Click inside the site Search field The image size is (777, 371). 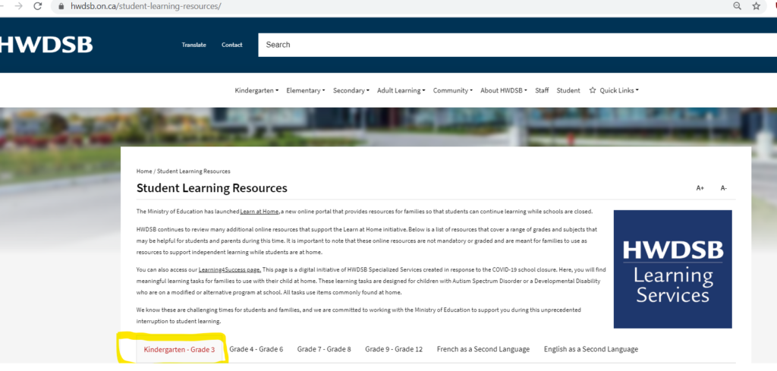[x=516, y=45]
